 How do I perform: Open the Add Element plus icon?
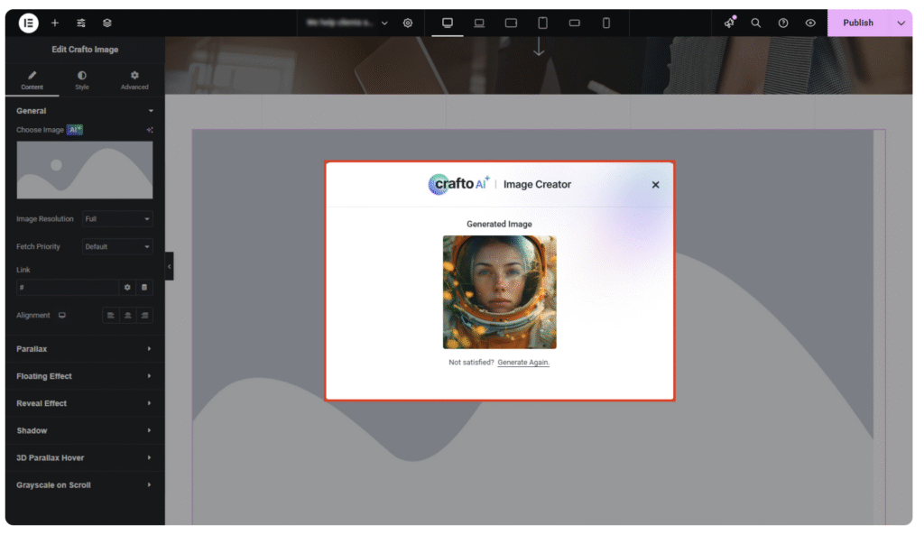click(55, 23)
